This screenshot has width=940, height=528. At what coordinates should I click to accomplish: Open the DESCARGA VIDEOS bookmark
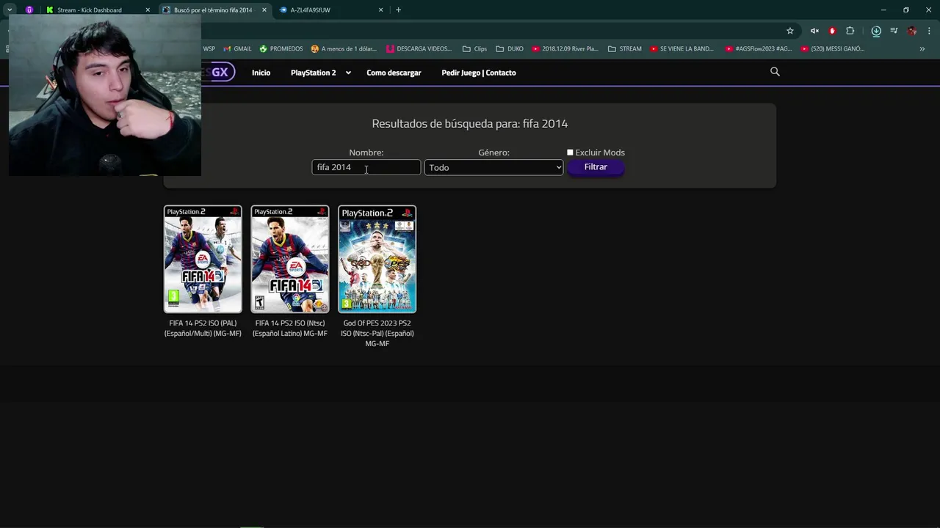coord(419,49)
